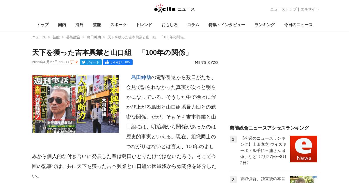The image size is (349, 183).
Task: Click the 島田紳助 breadcrumb link
Action: (94, 37)
